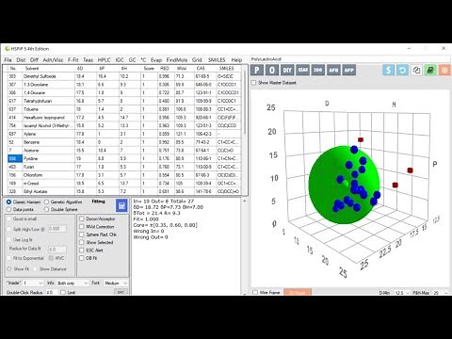The image size is (452, 339).
Task: Click the CAS column header
Action: coord(201,68)
